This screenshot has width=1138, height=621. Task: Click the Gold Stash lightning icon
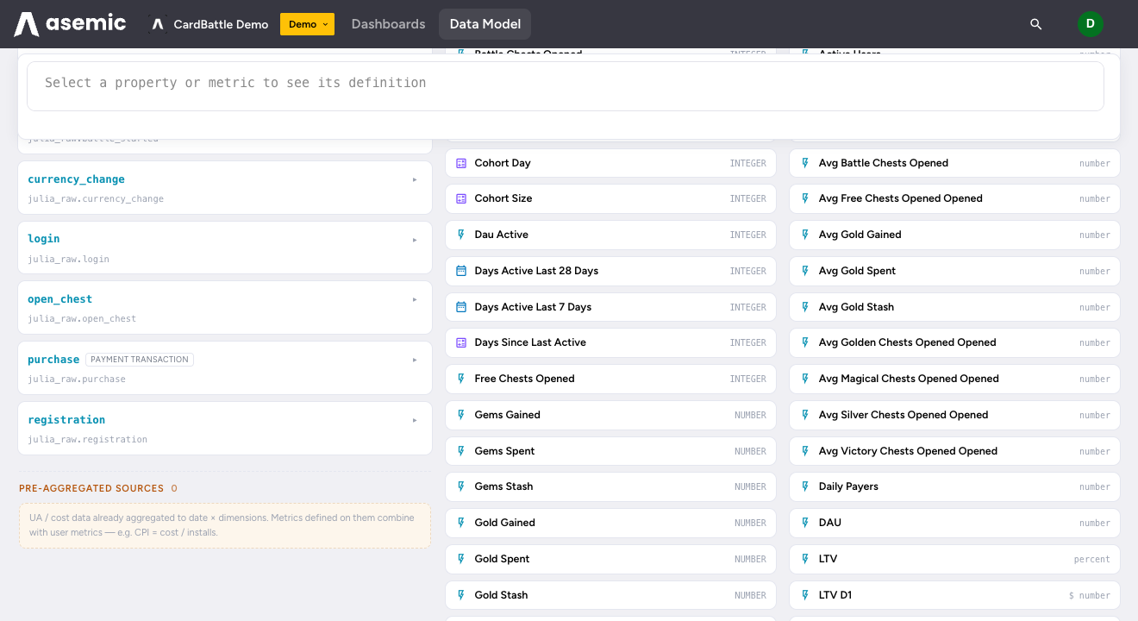461,595
